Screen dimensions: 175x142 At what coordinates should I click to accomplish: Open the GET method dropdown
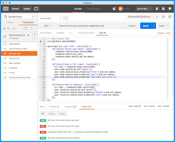[47, 26]
